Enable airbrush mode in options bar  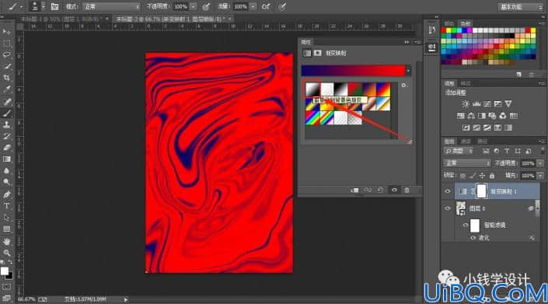coord(266,6)
